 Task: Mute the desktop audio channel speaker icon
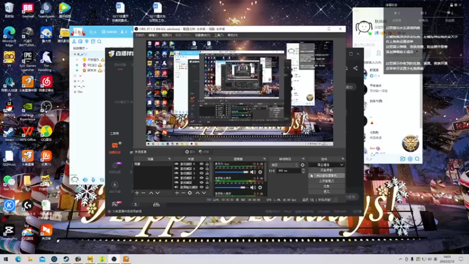[253, 187]
